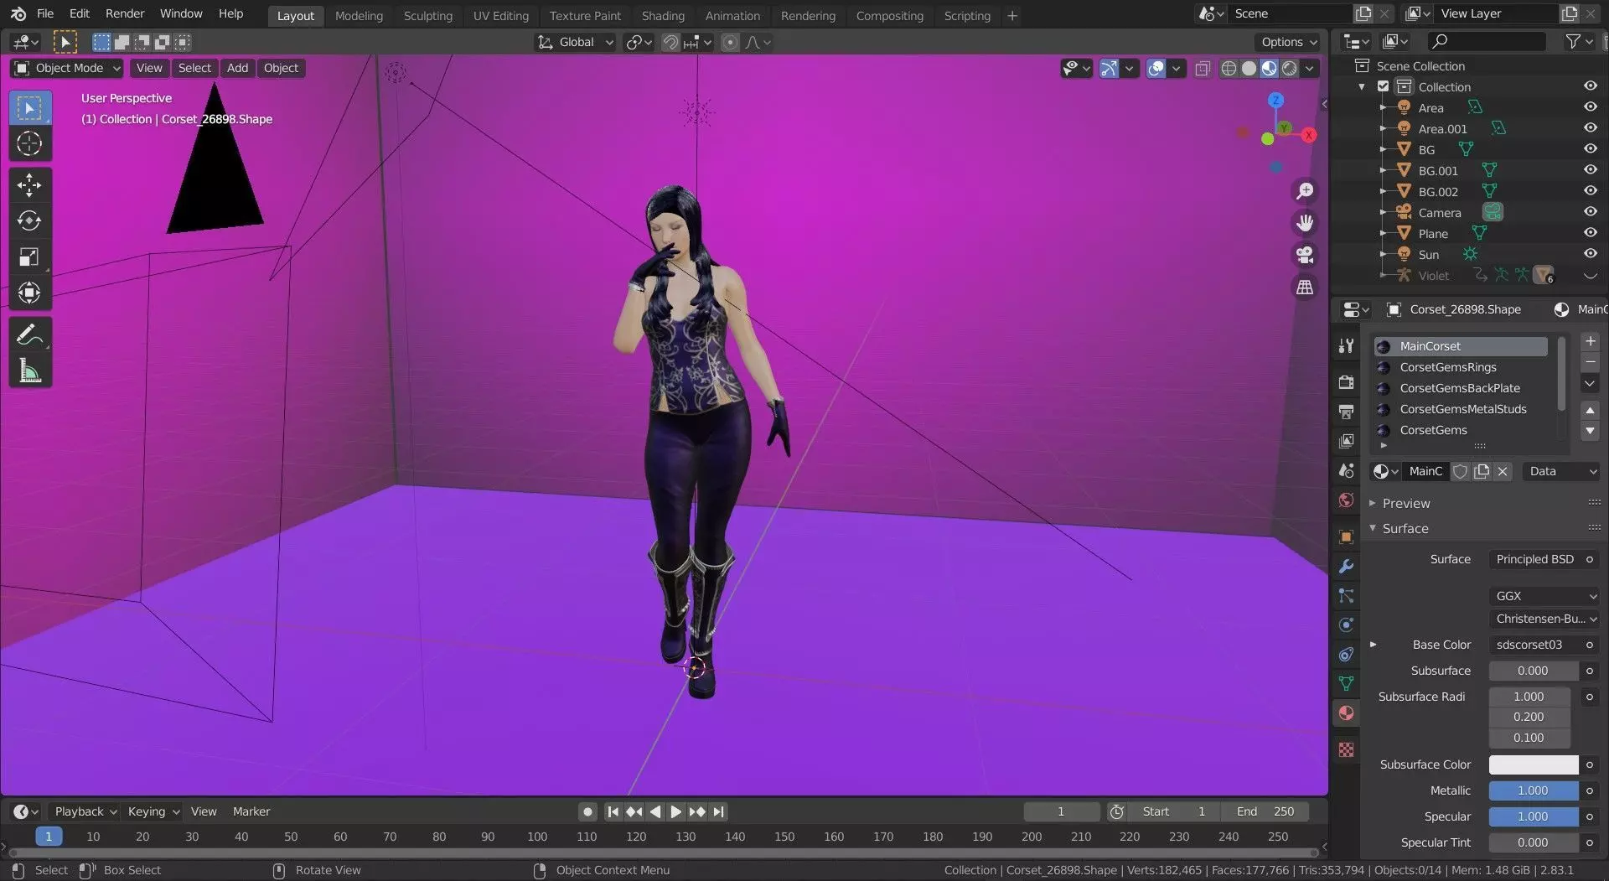Click the Principled BSDF surface button
Viewport: 1609px width, 881px height.
[1535, 559]
